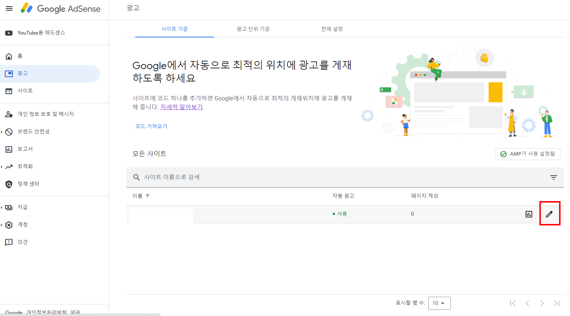
Task: Click the account gear icon
Action: 9,225
